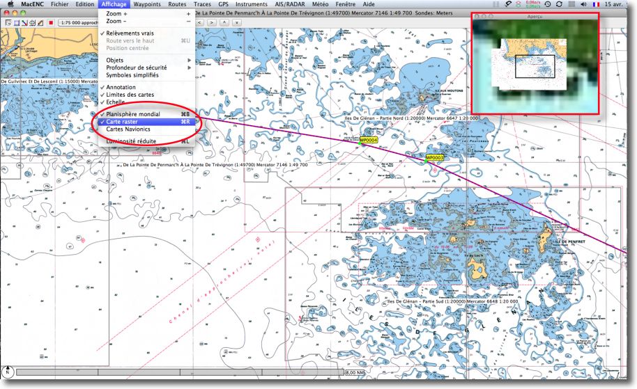The height and width of the screenshot is (389, 637).
Task: Select the diagonal line route drawing tool
Action: pyautogui.click(x=24, y=23)
